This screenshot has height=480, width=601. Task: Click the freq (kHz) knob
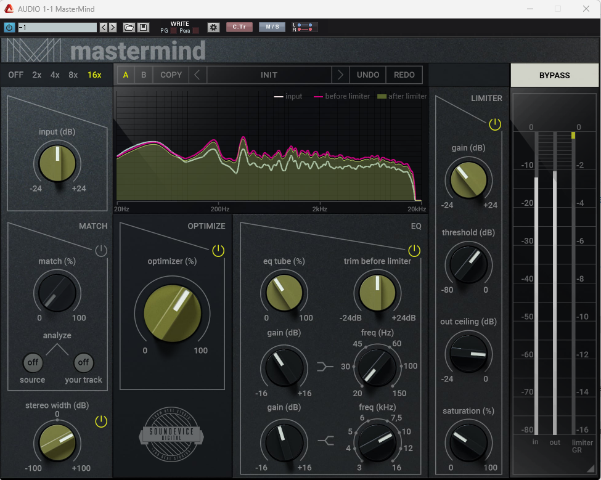377,442
